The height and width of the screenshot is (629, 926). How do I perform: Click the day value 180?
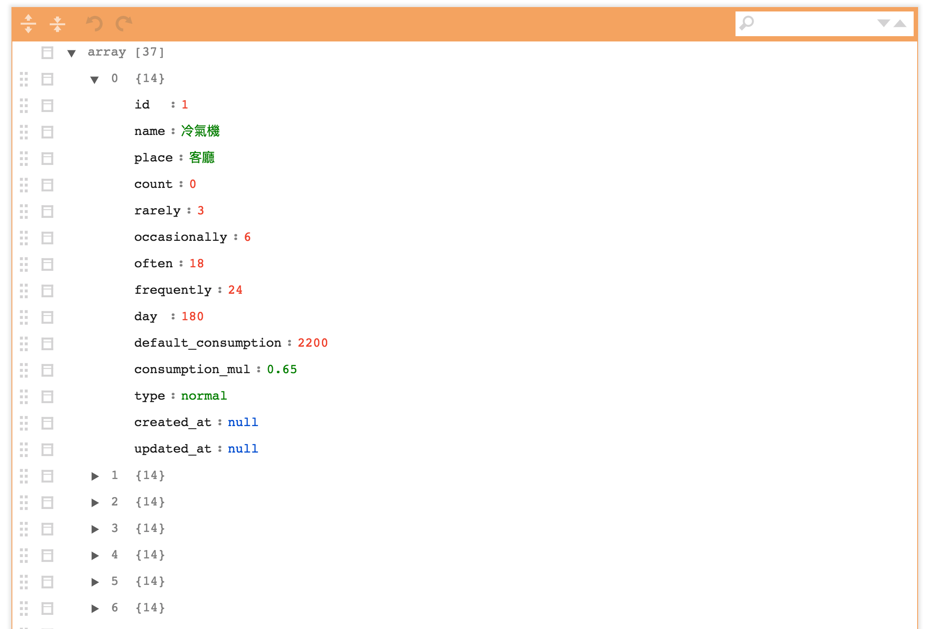coord(193,317)
